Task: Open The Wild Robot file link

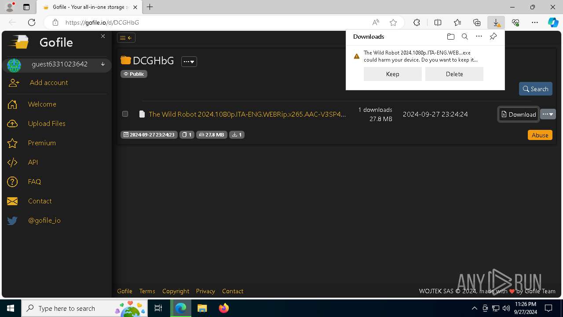Action: click(247, 114)
